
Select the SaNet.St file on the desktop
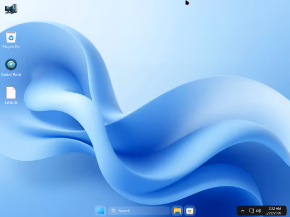[x=11, y=95]
